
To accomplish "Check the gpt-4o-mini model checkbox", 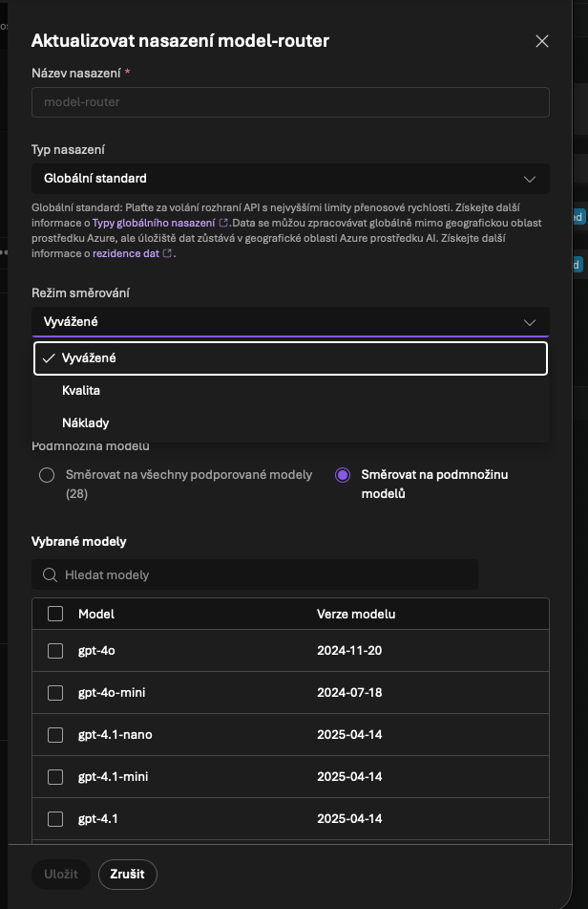I will coord(55,693).
